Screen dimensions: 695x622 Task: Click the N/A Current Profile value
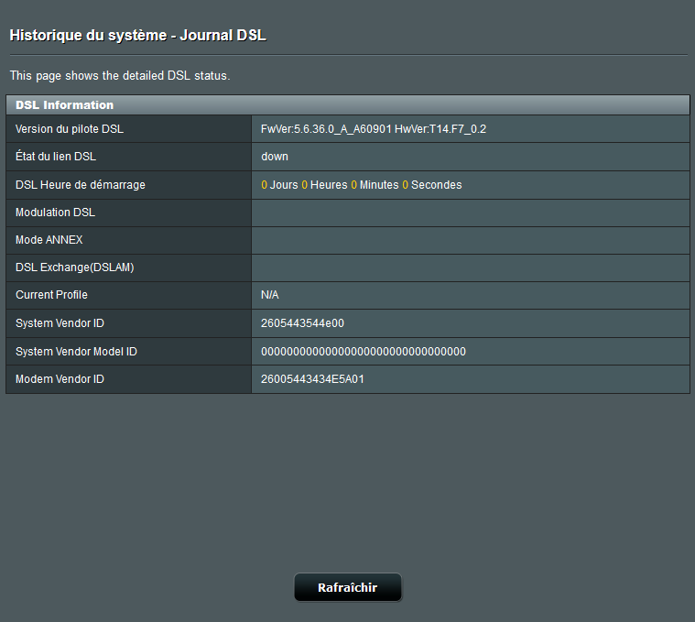pyautogui.click(x=270, y=295)
